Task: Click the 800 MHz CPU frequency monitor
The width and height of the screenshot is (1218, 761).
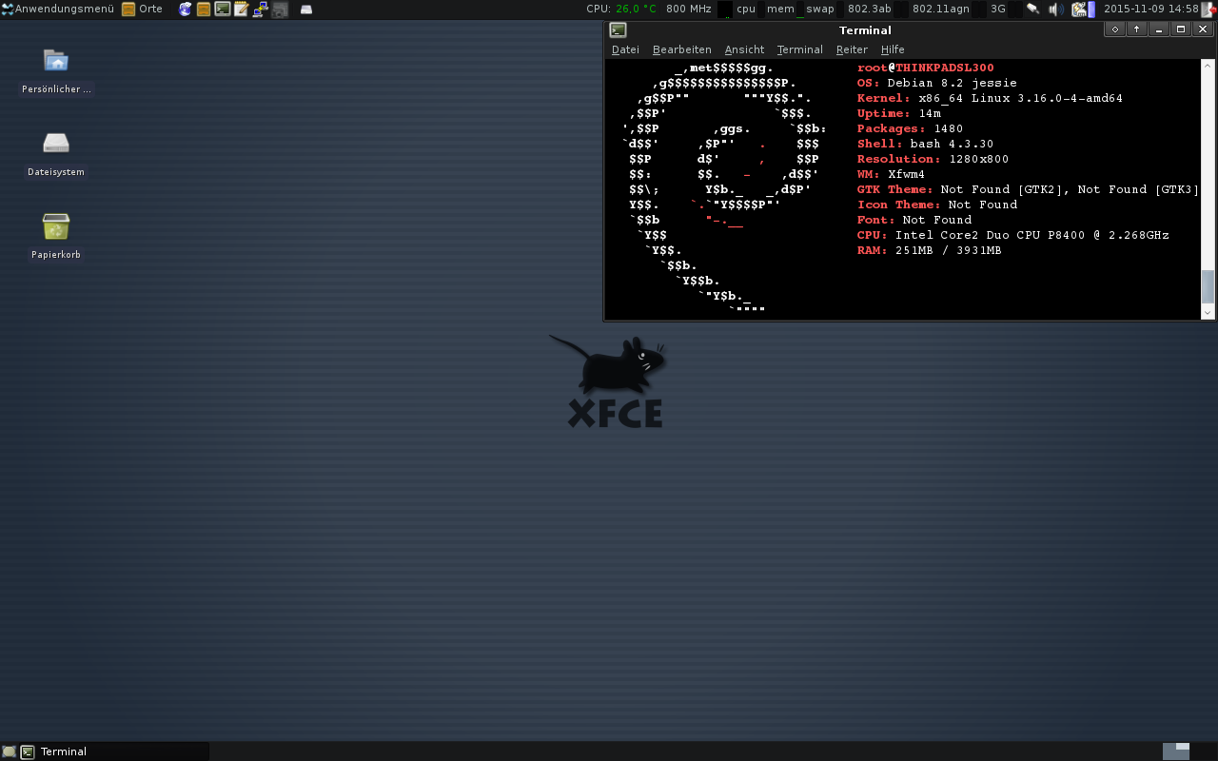Action: click(689, 9)
